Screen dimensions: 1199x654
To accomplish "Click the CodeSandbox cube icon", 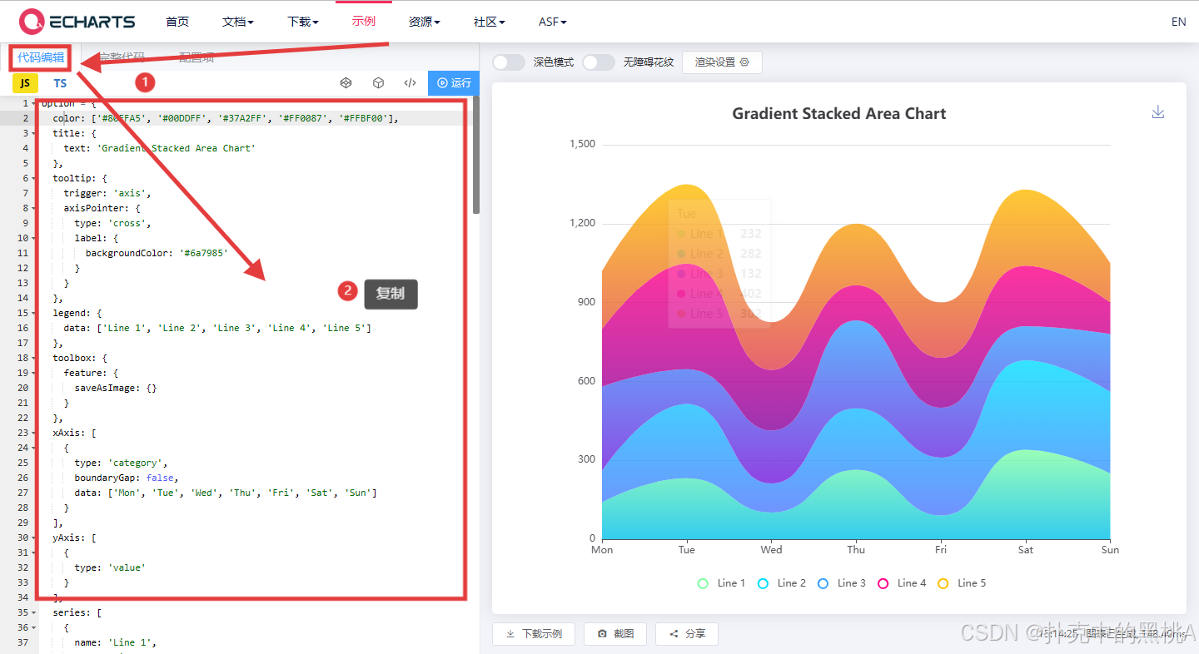I will tap(378, 83).
